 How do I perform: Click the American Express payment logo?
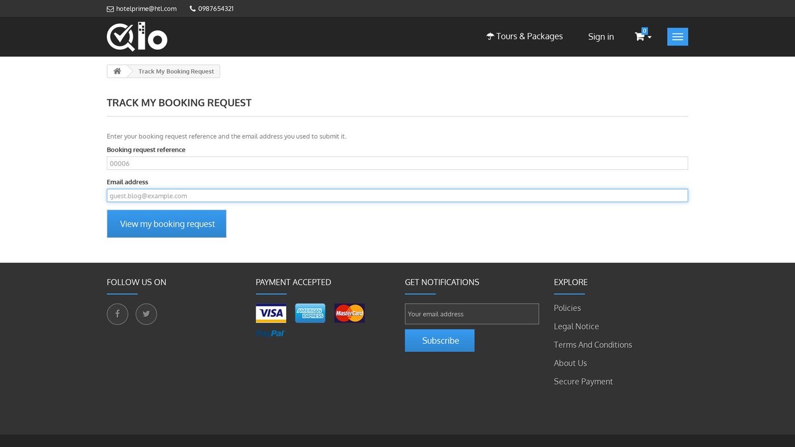tap(310, 313)
